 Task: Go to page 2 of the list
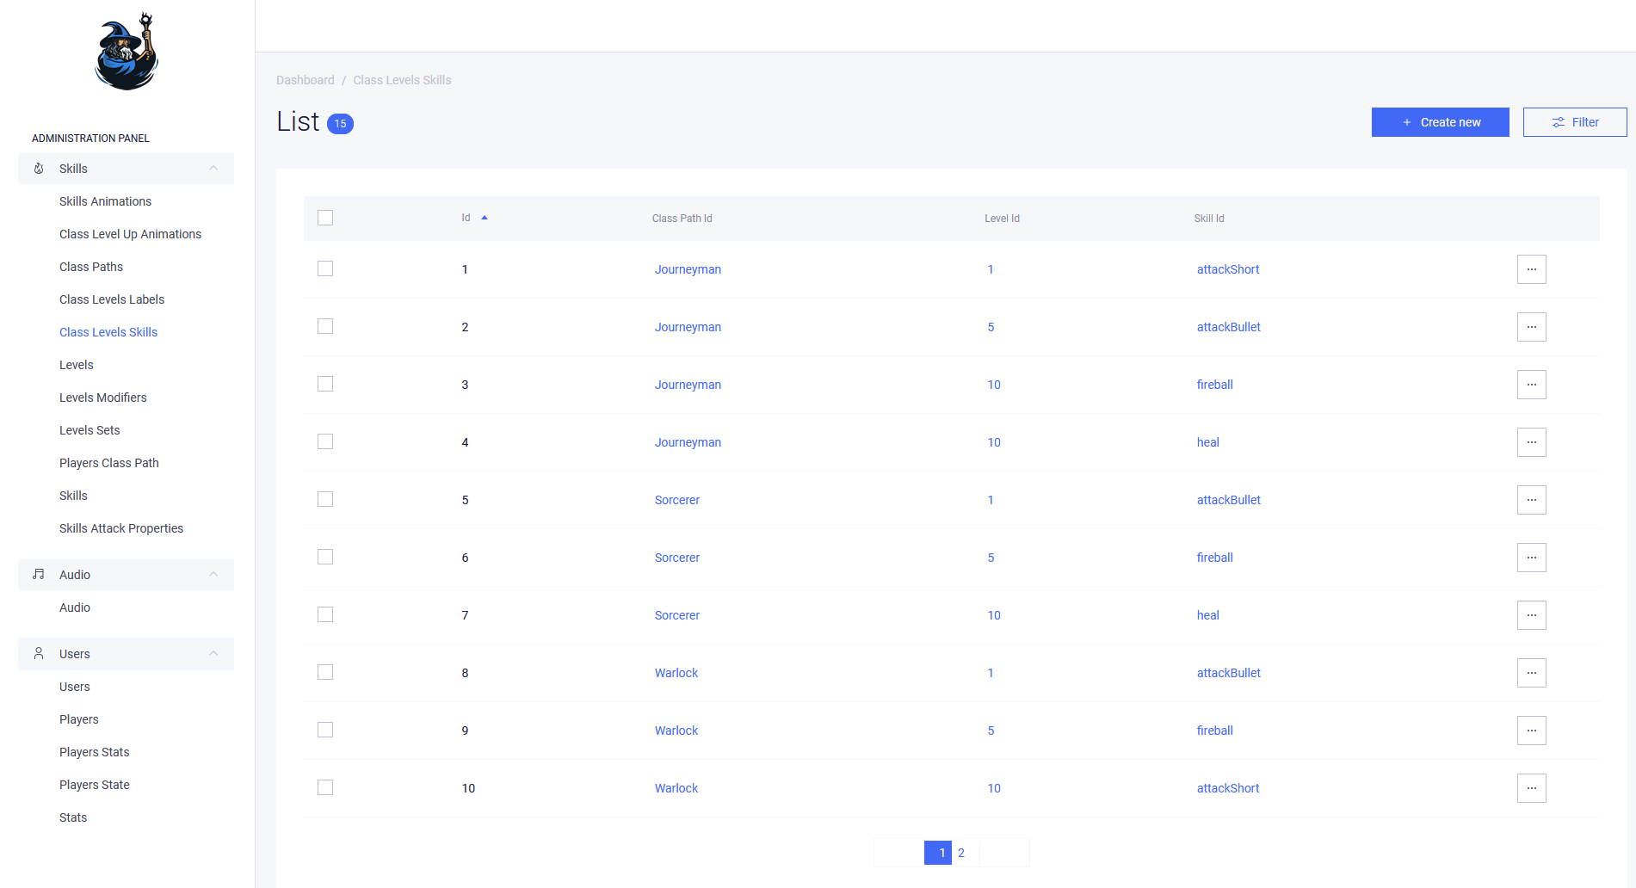[x=961, y=853]
